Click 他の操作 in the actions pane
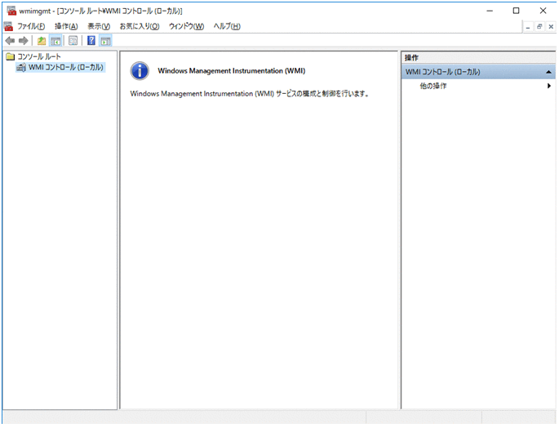The width and height of the screenshot is (559, 428). point(433,86)
